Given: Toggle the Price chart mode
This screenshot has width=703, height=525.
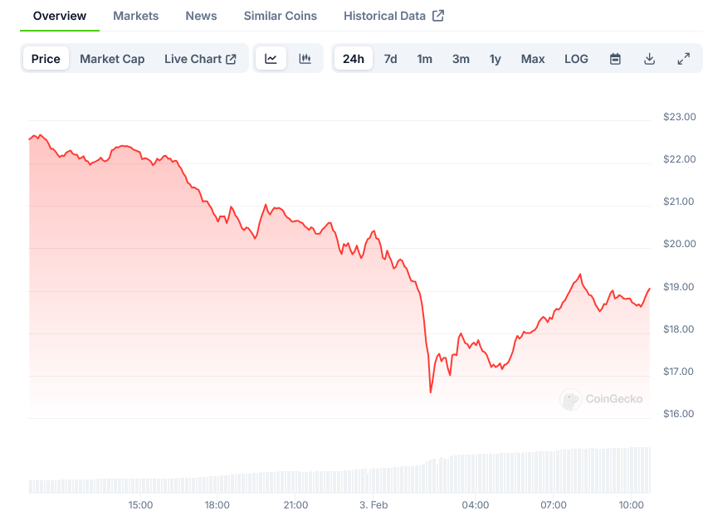Looking at the screenshot, I should 46,59.
